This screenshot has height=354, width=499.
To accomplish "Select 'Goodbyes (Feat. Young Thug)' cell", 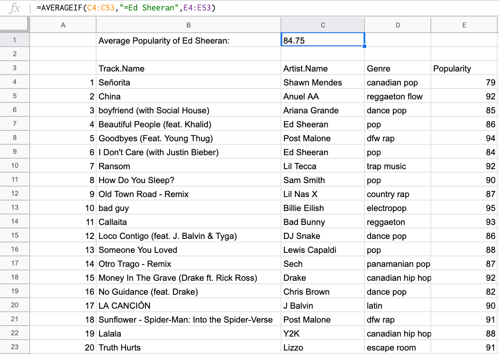I will coord(188,138).
